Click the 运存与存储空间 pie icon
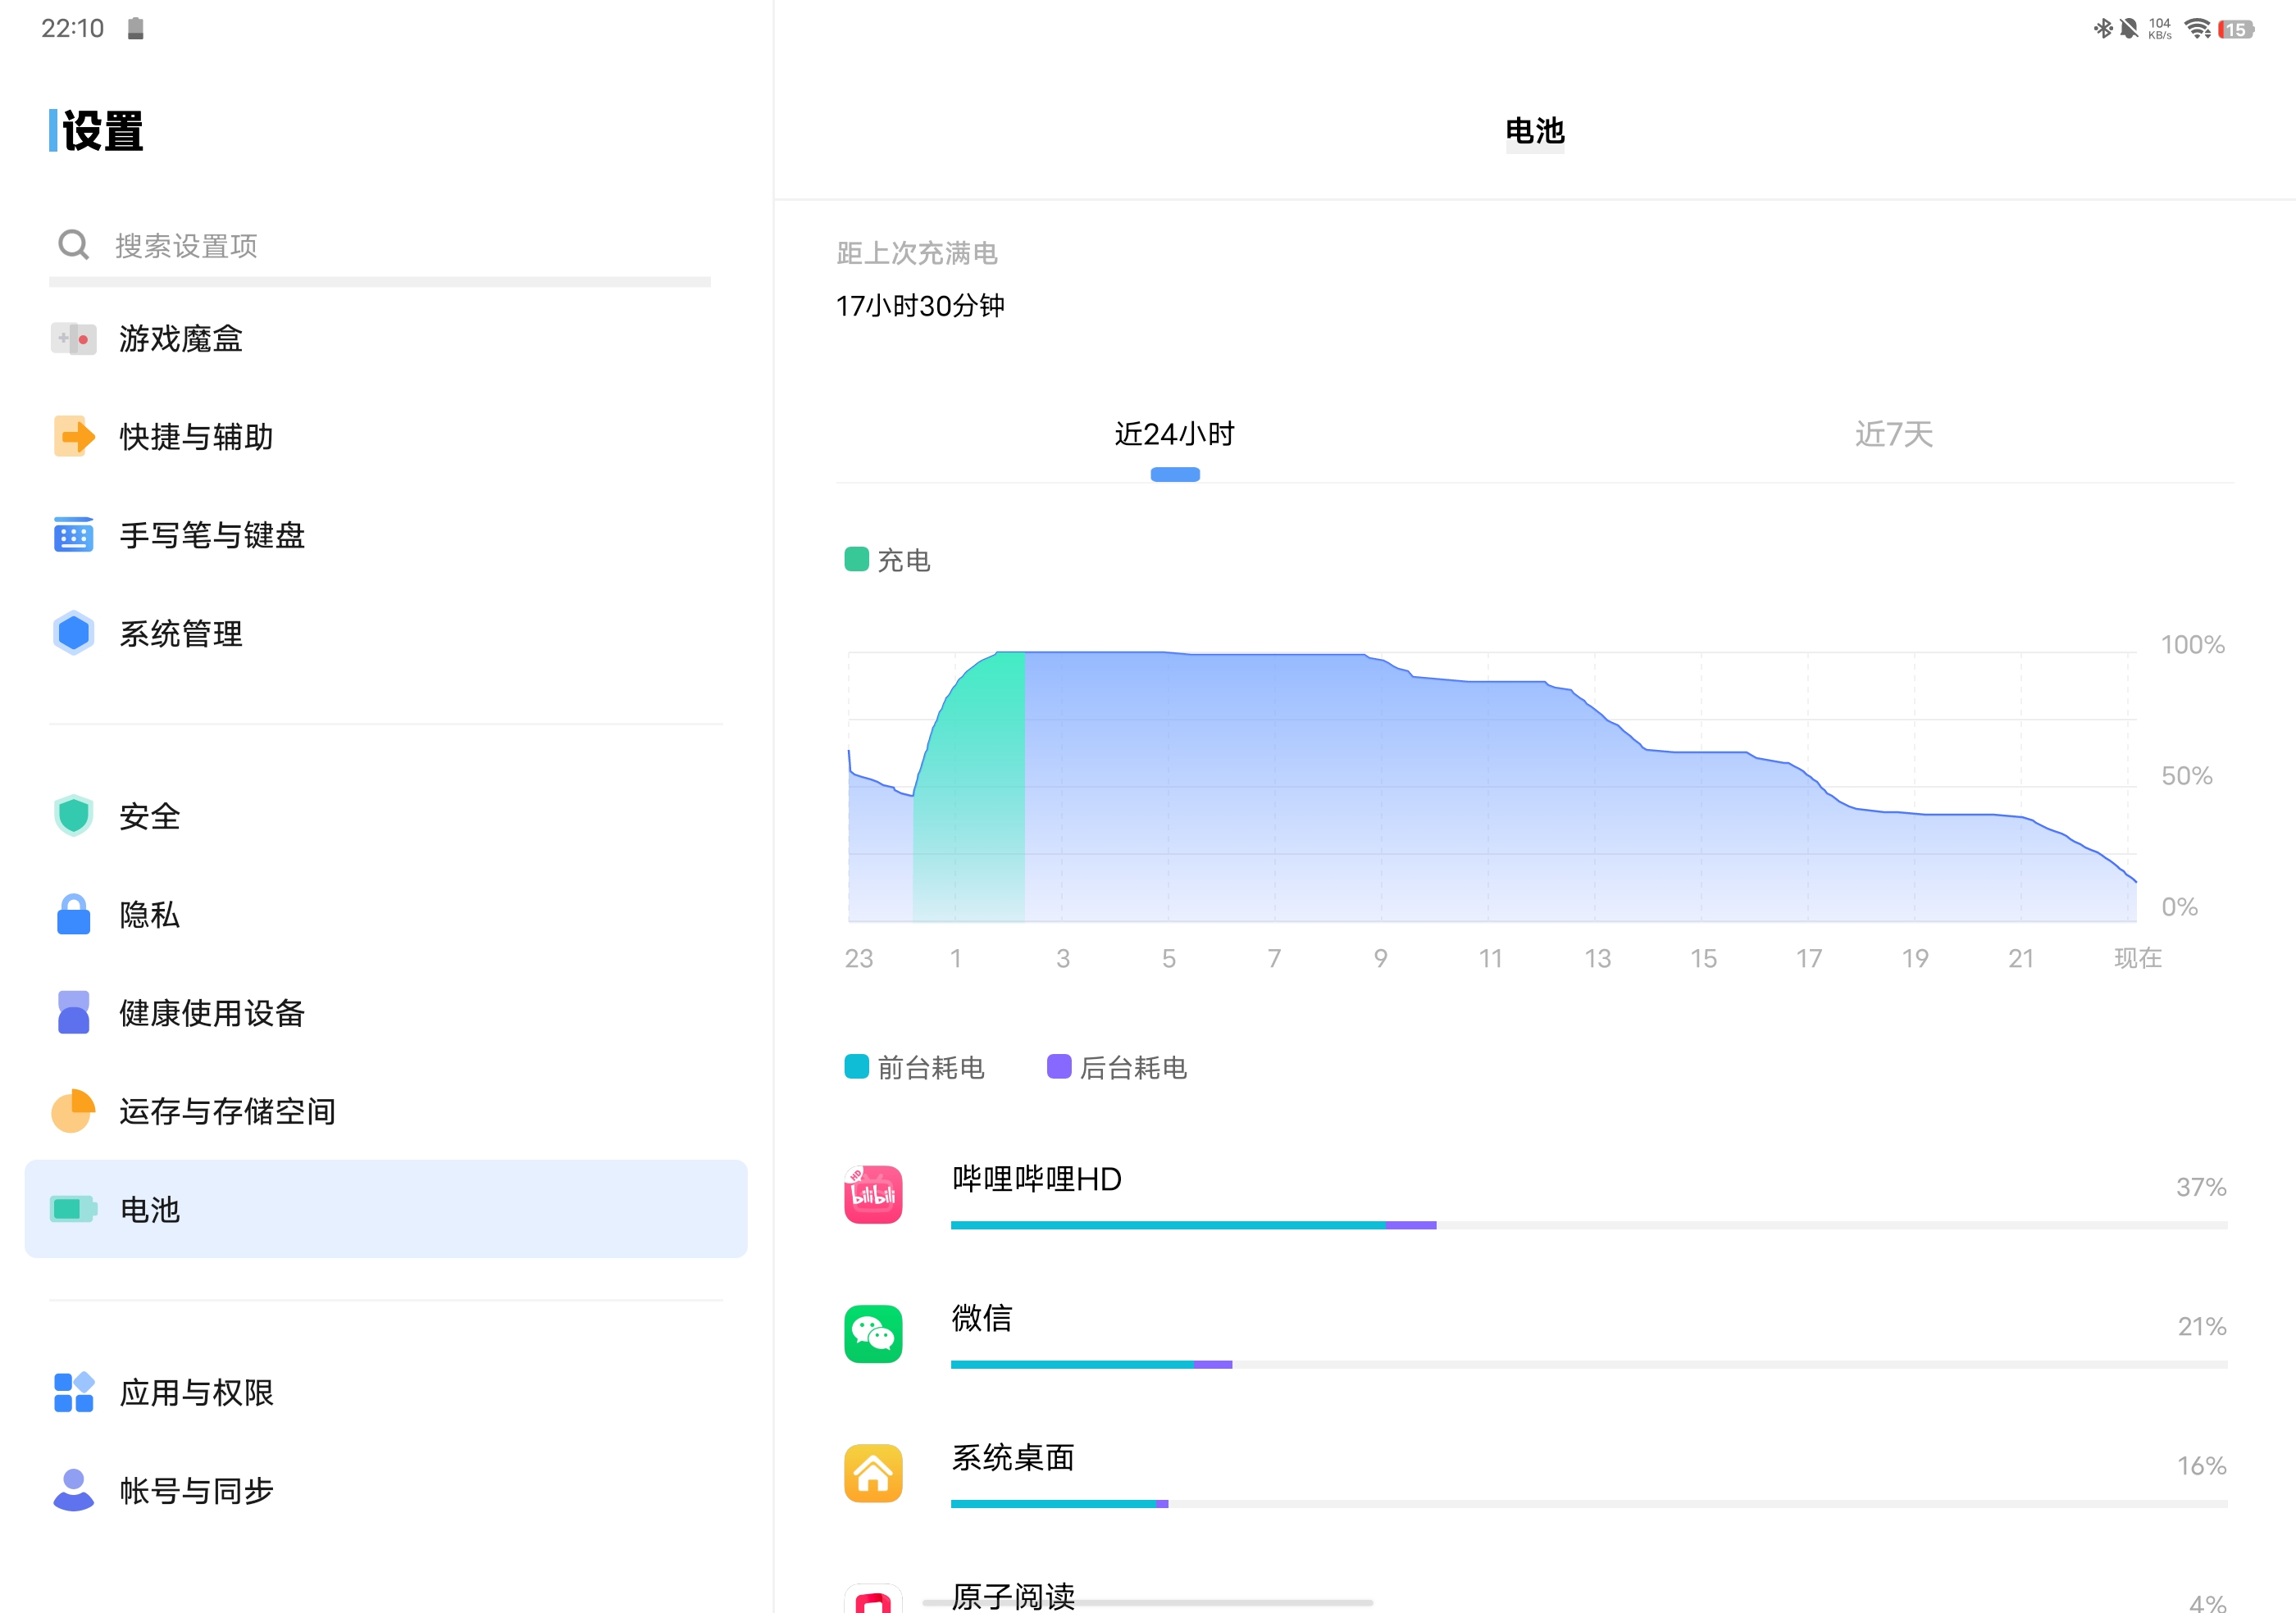The image size is (2296, 1613). (x=73, y=1111)
